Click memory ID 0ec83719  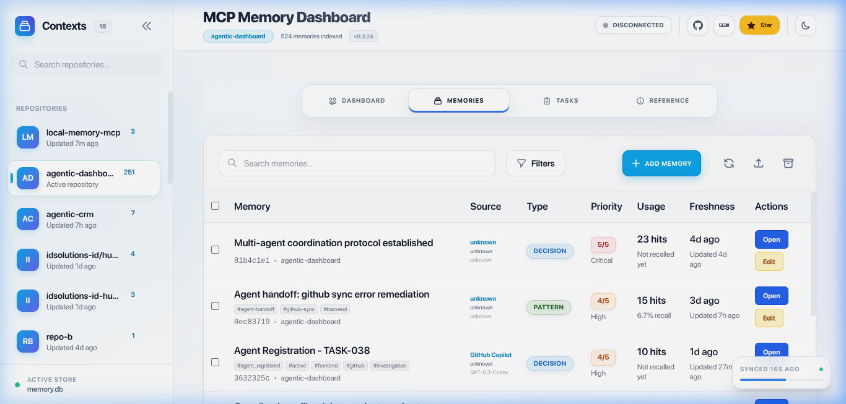click(x=252, y=322)
